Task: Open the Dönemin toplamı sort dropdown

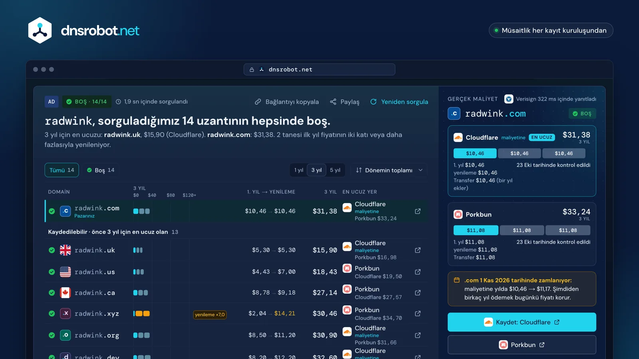Action: [389, 170]
